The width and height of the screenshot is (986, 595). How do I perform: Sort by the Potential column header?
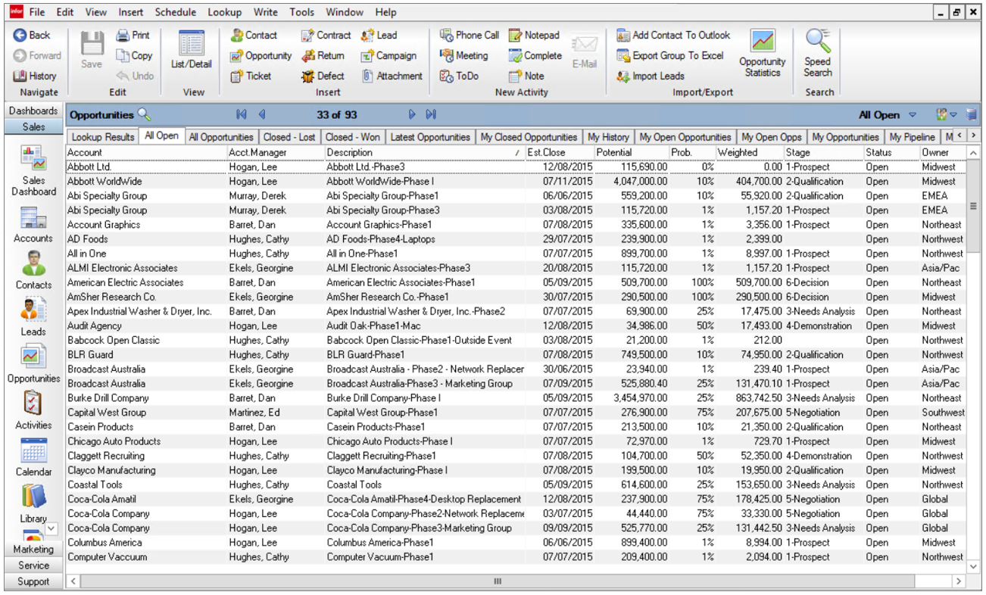tap(632, 152)
